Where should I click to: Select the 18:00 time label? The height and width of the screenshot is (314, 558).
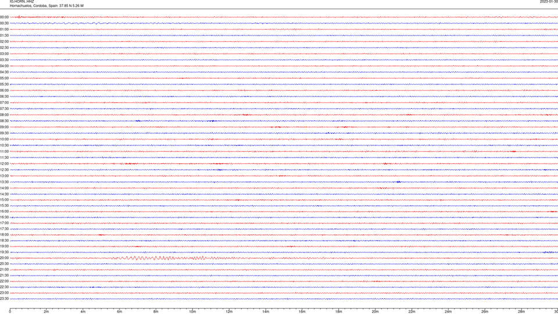[4, 235]
